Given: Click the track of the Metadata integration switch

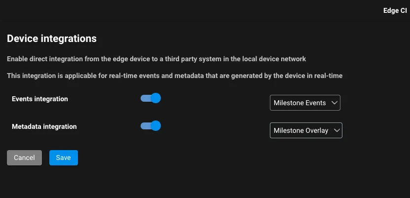Looking at the screenshot, I should (x=145, y=126).
